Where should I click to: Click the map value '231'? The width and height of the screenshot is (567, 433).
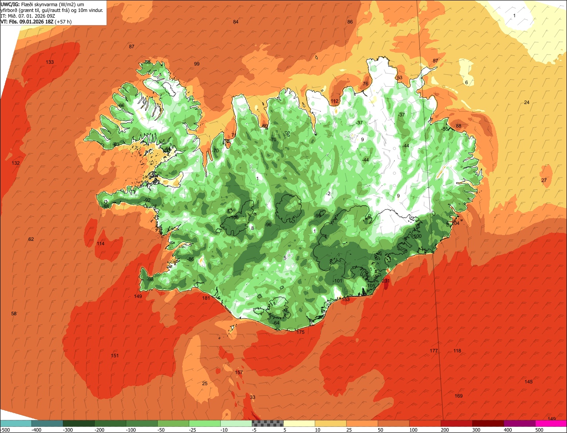tap(385, 281)
